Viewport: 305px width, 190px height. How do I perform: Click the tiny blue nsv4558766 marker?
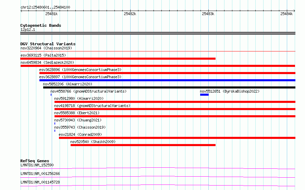tap(51, 95)
